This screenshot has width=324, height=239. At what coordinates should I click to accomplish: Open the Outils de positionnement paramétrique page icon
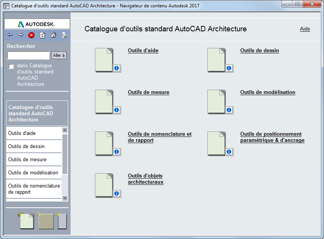(216, 143)
